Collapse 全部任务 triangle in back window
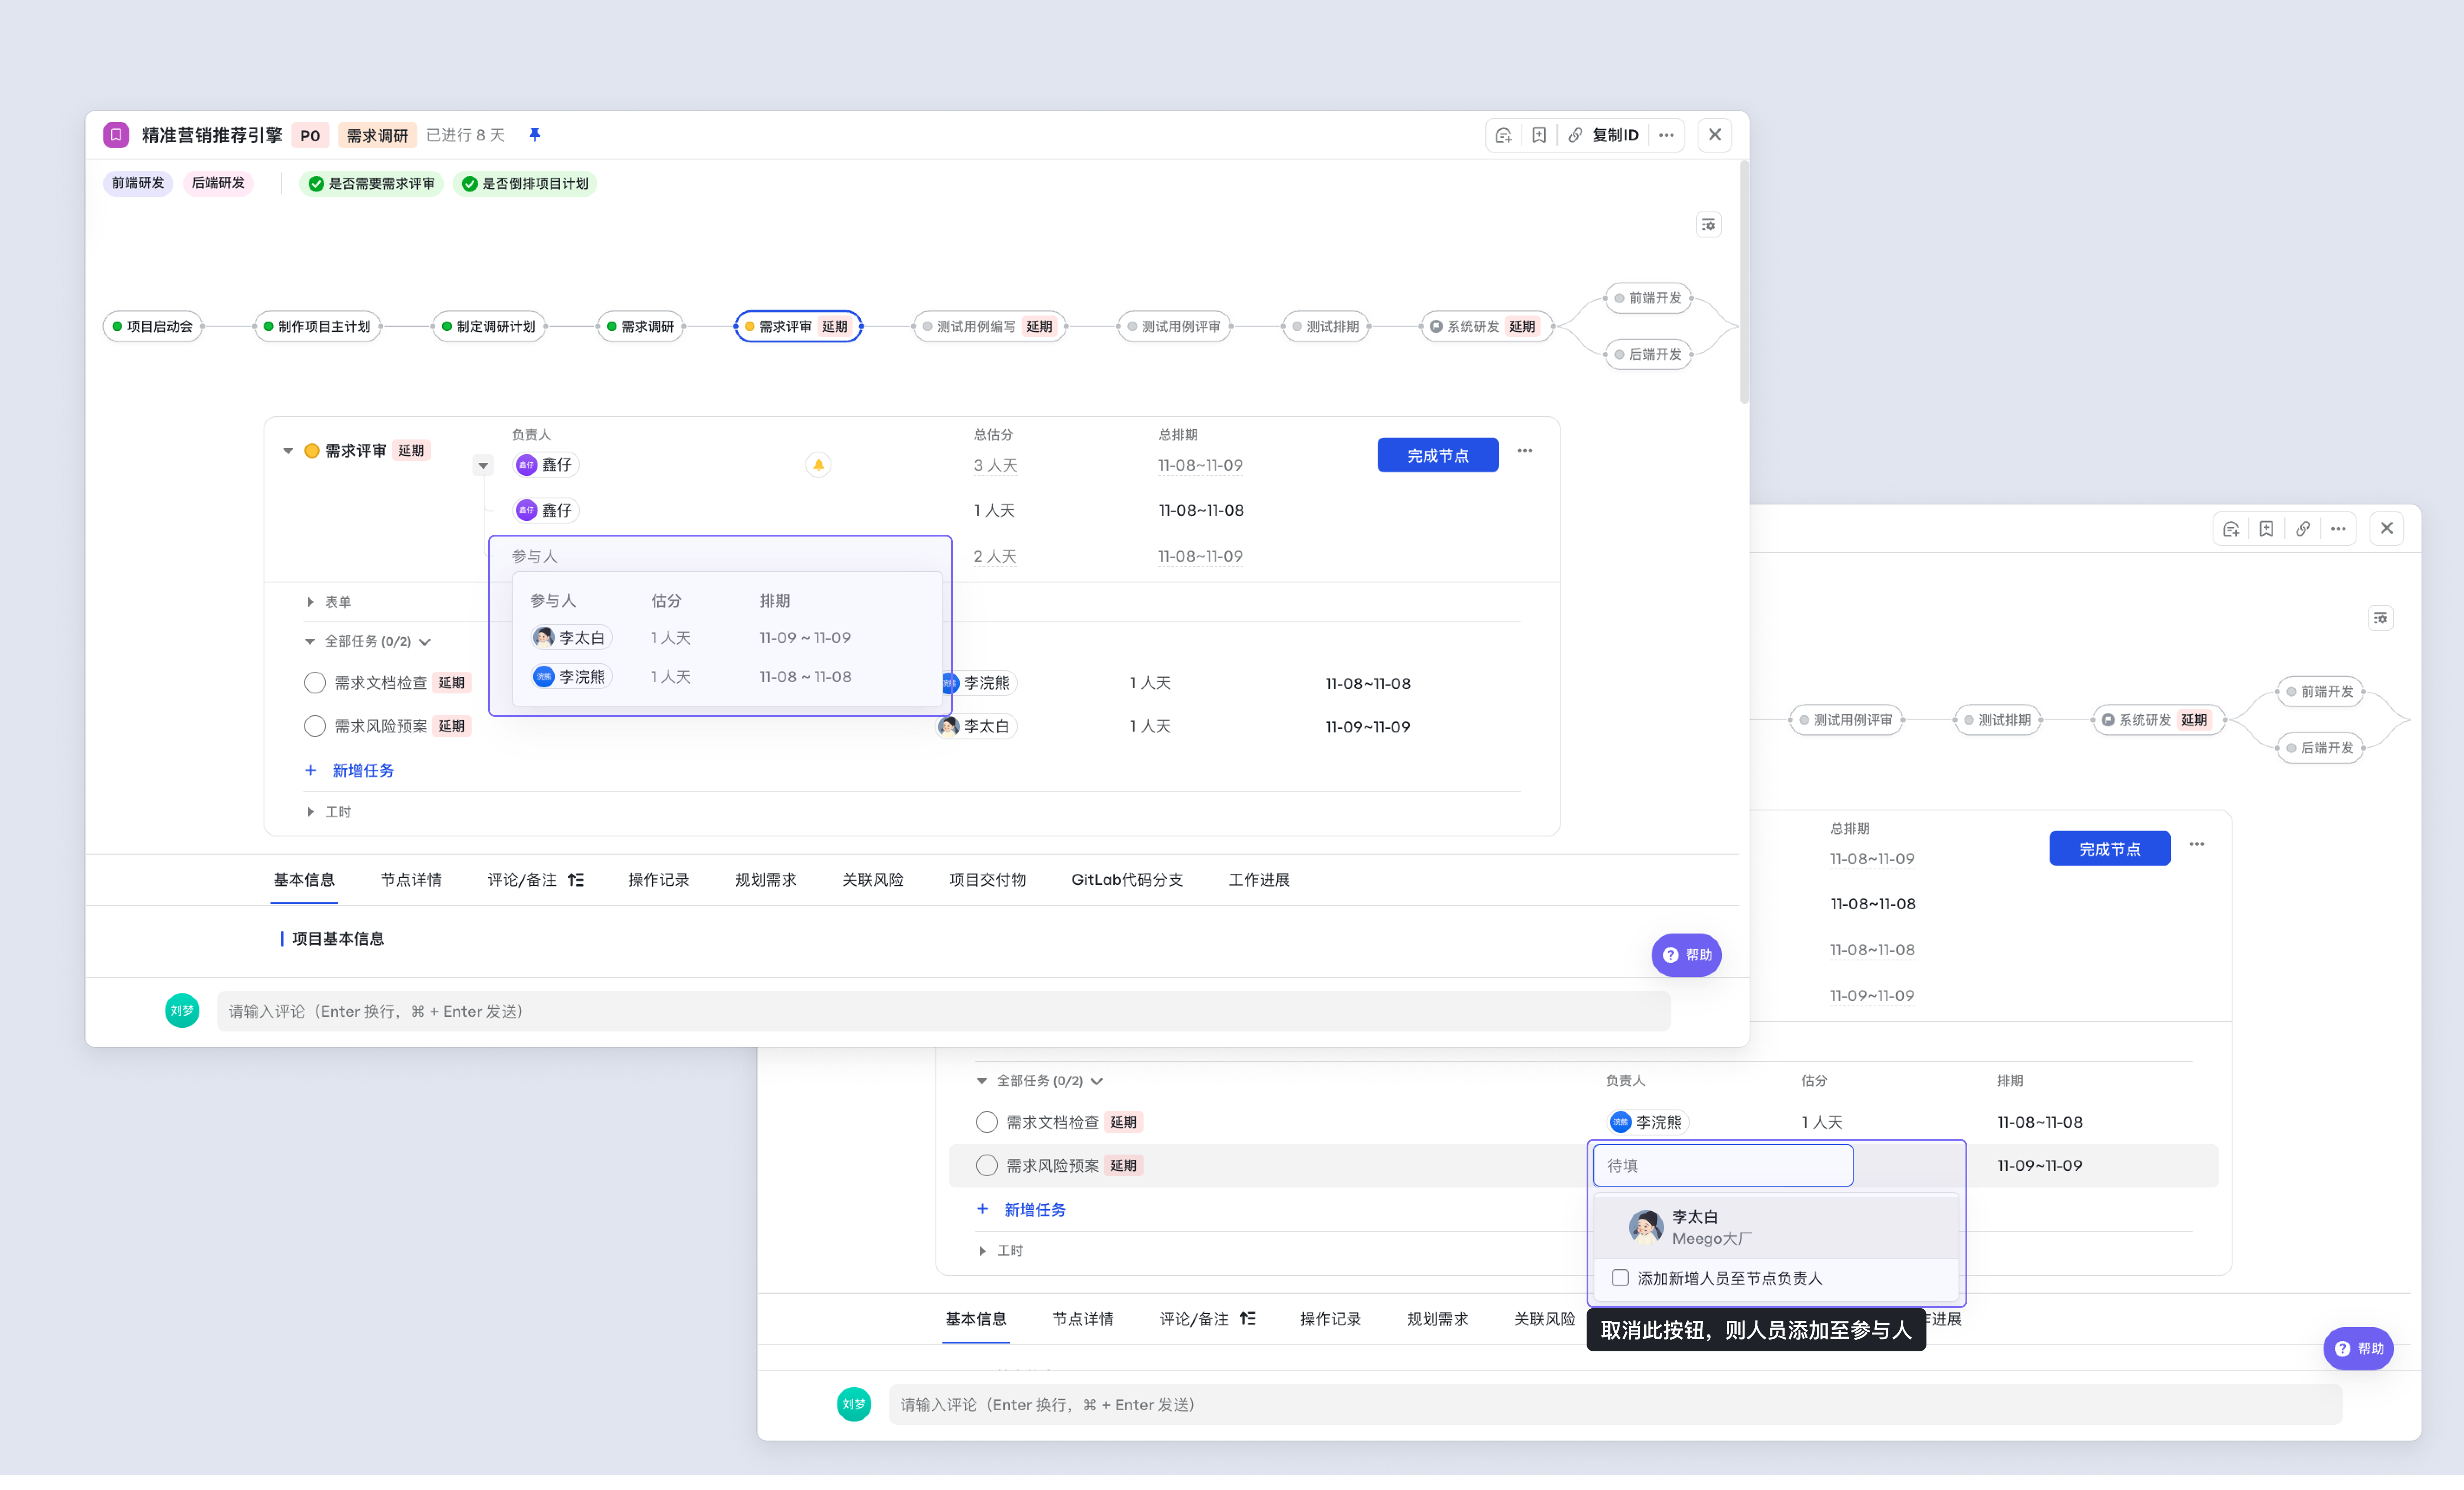Screen dimensions: 2464x1490 point(982,1081)
